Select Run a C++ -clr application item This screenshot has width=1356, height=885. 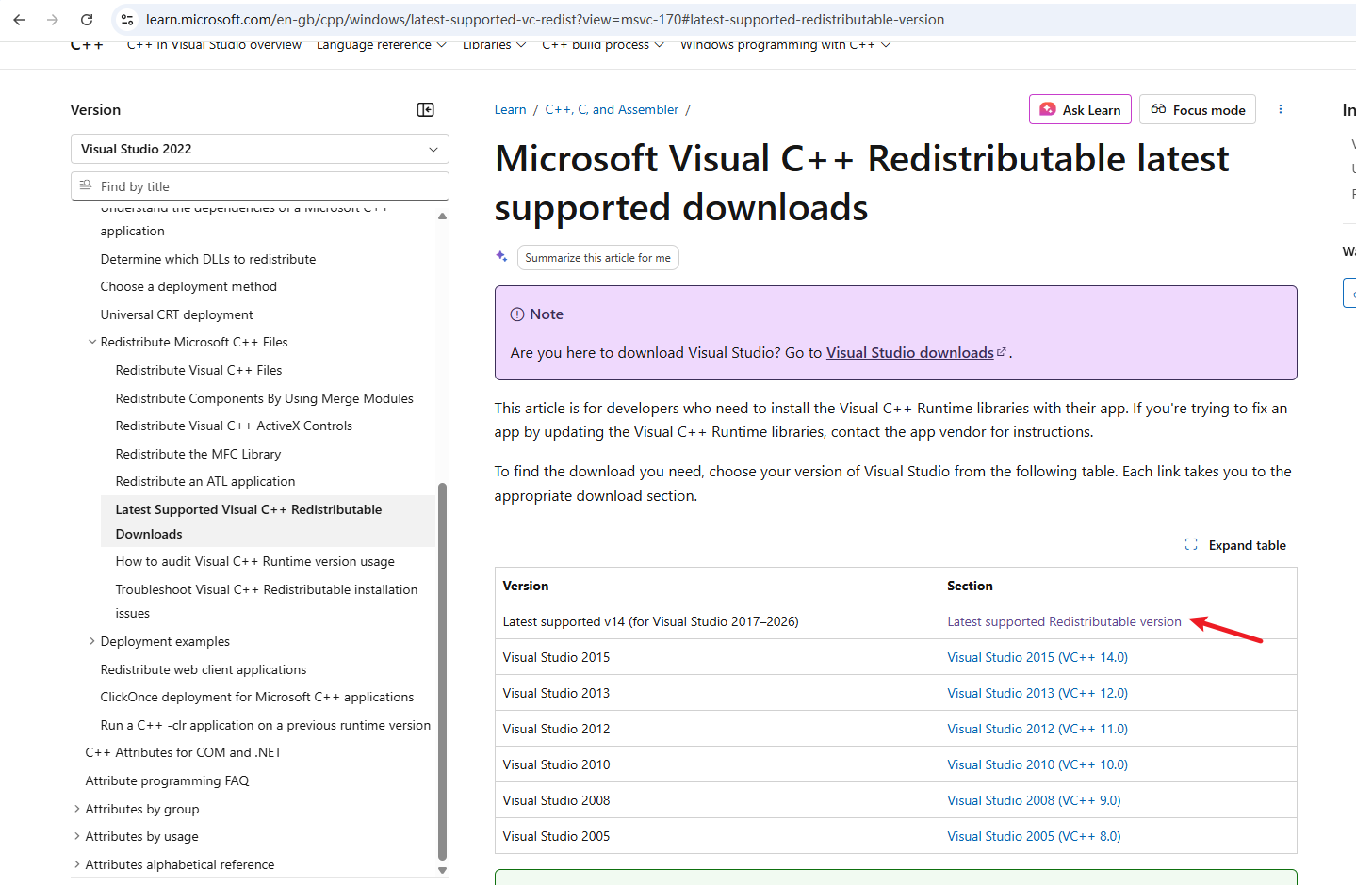pyautogui.click(x=266, y=725)
